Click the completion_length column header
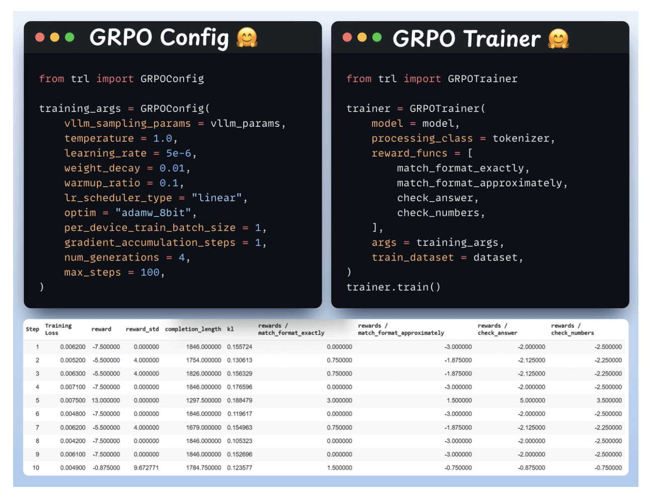The image size is (650, 501). [193, 329]
